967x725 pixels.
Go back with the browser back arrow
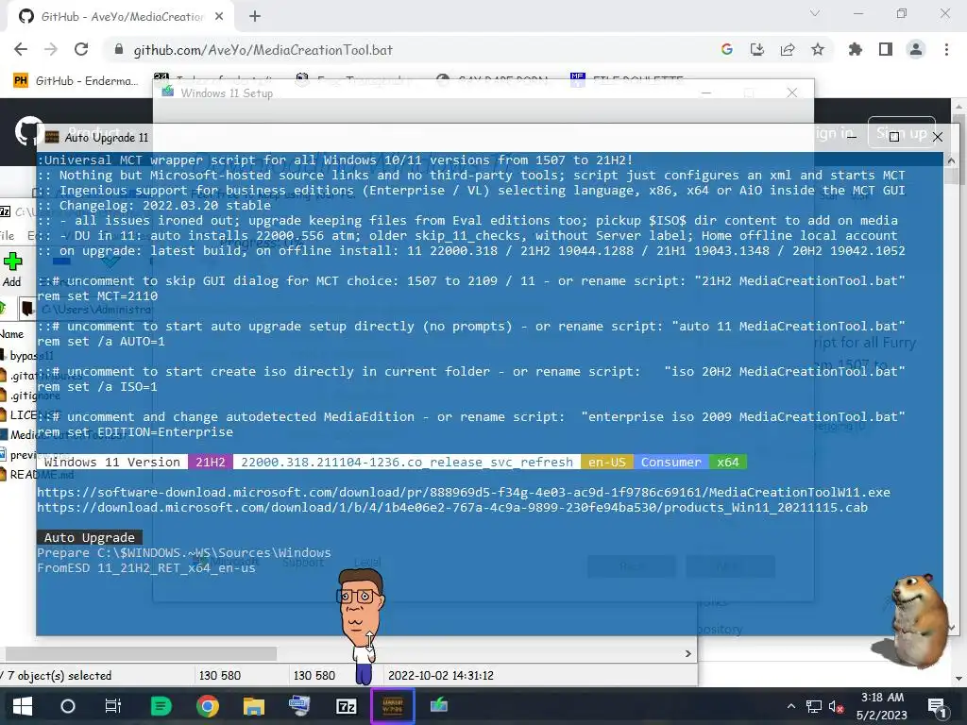click(x=21, y=50)
